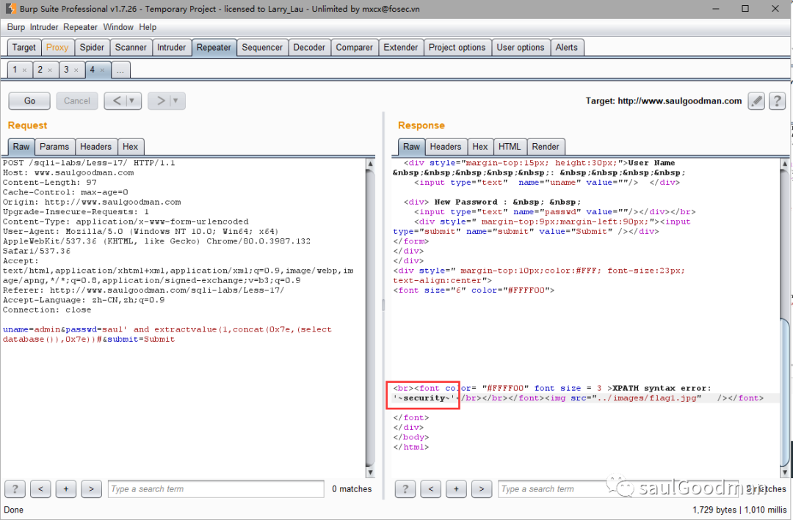Image resolution: width=793 pixels, height=520 pixels.
Task: Open Response search help question mark button
Action: coord(405,489)
